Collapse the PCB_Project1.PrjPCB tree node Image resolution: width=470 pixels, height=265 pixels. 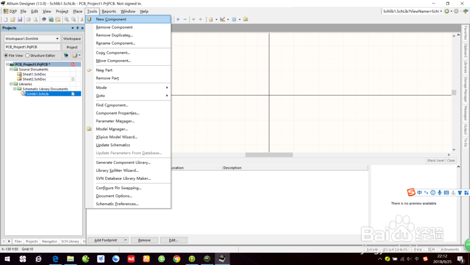click(8, 64)
